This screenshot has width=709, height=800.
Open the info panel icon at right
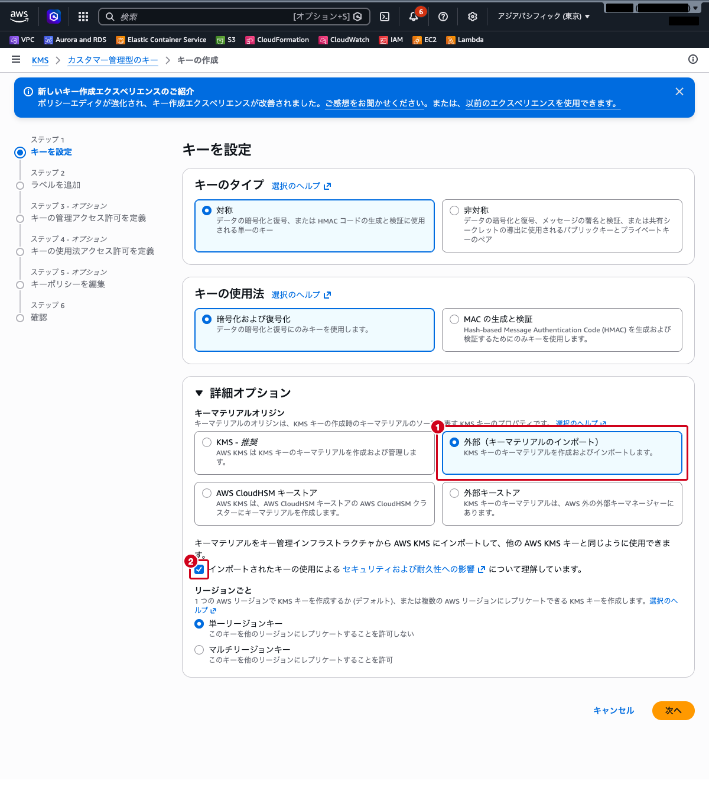693,59
